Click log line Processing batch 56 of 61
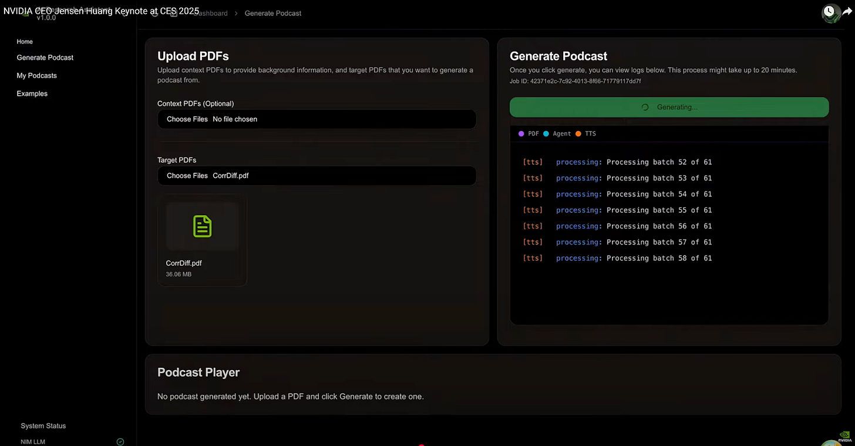Image resolution: width=855 pixels, height=446 pixels. click(617, 226)
